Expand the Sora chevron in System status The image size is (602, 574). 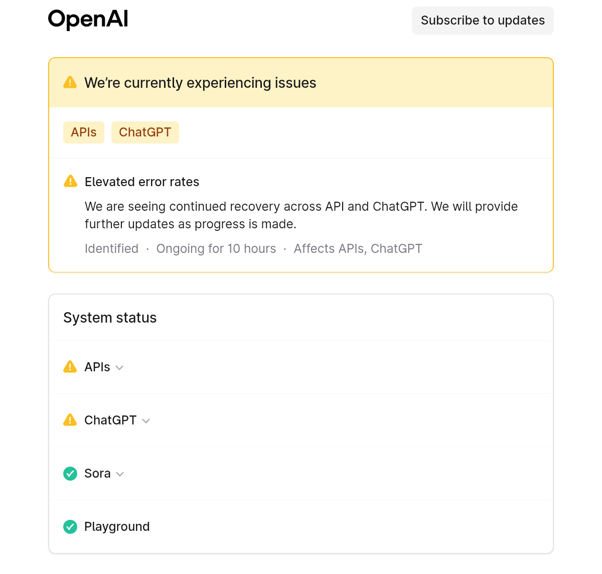click(x=120, y=474)
